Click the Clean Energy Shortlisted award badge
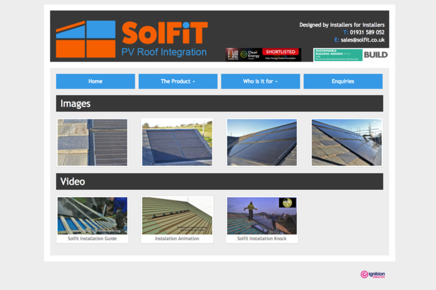The image size is (436, 290). click(x=263, y=54)
